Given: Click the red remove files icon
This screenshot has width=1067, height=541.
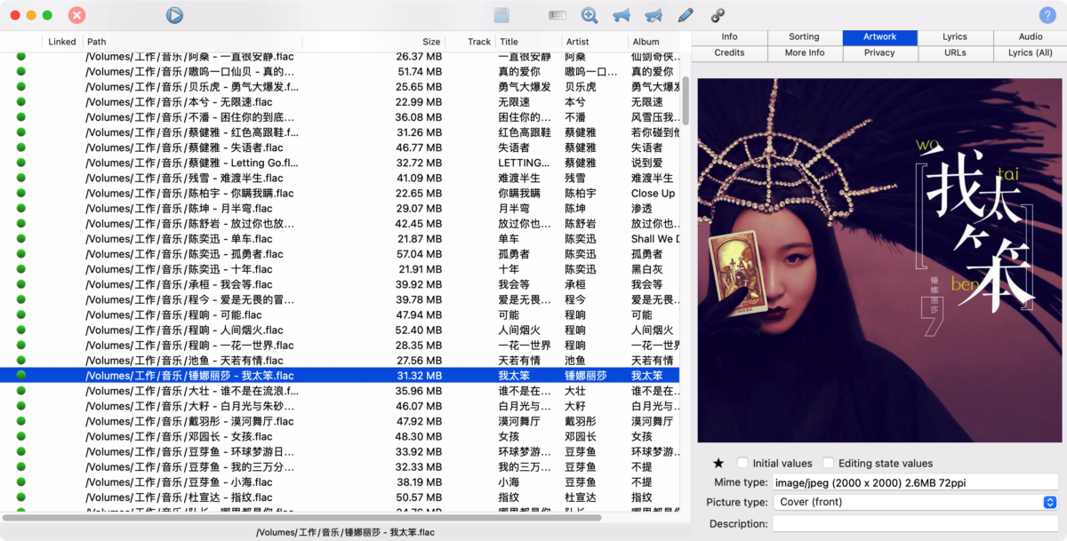Looking at the screenshot, I should tap(77, 15).
